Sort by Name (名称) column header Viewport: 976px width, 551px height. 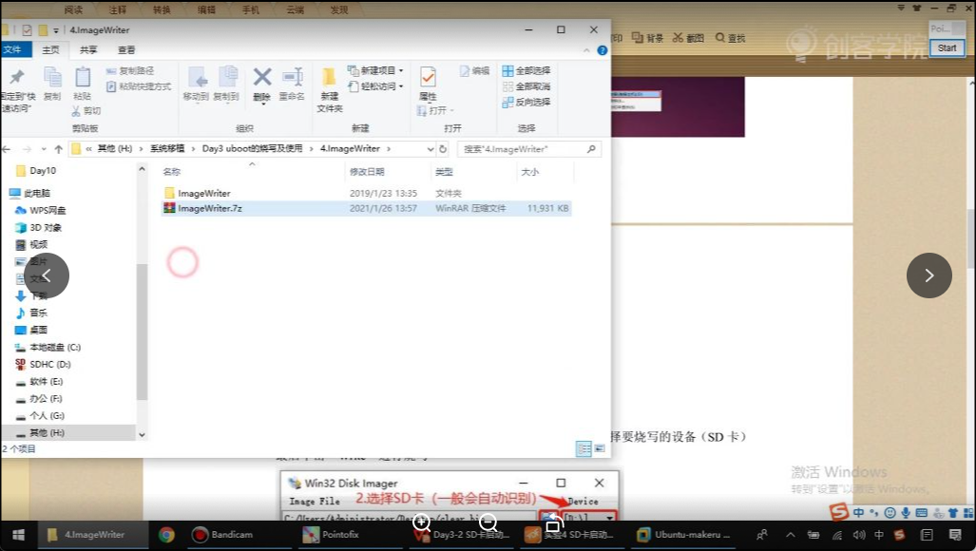(x=252, y=172)
